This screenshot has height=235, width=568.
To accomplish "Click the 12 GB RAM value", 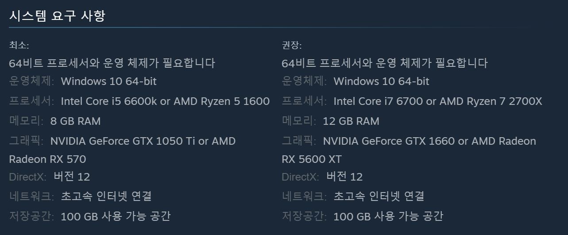I will point(351,121).
